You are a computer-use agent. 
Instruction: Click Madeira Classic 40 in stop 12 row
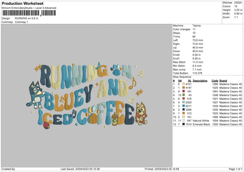coord(231,125)
